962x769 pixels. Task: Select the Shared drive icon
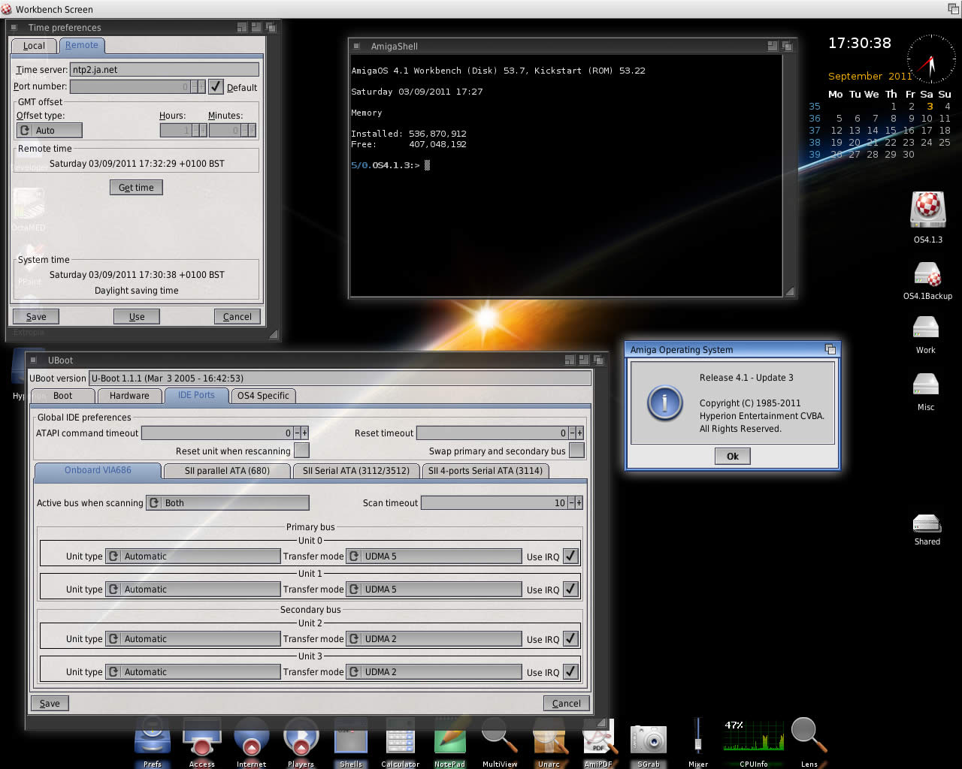coord(927,523)
